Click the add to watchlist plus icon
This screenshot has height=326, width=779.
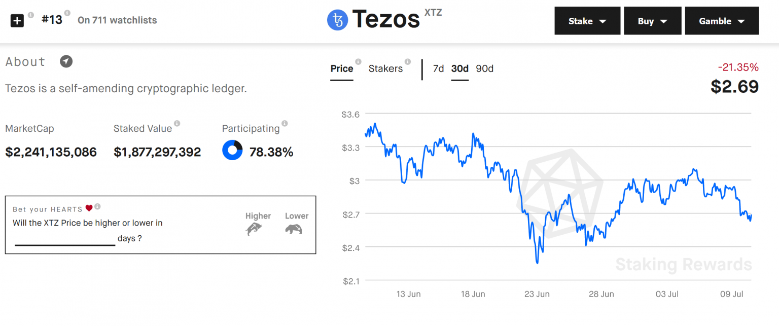[17, 20]
